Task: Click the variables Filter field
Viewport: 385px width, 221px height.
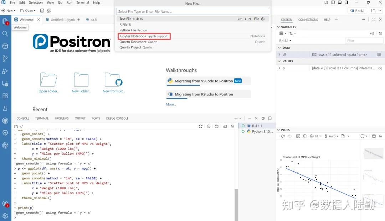Action: (364, 41)
